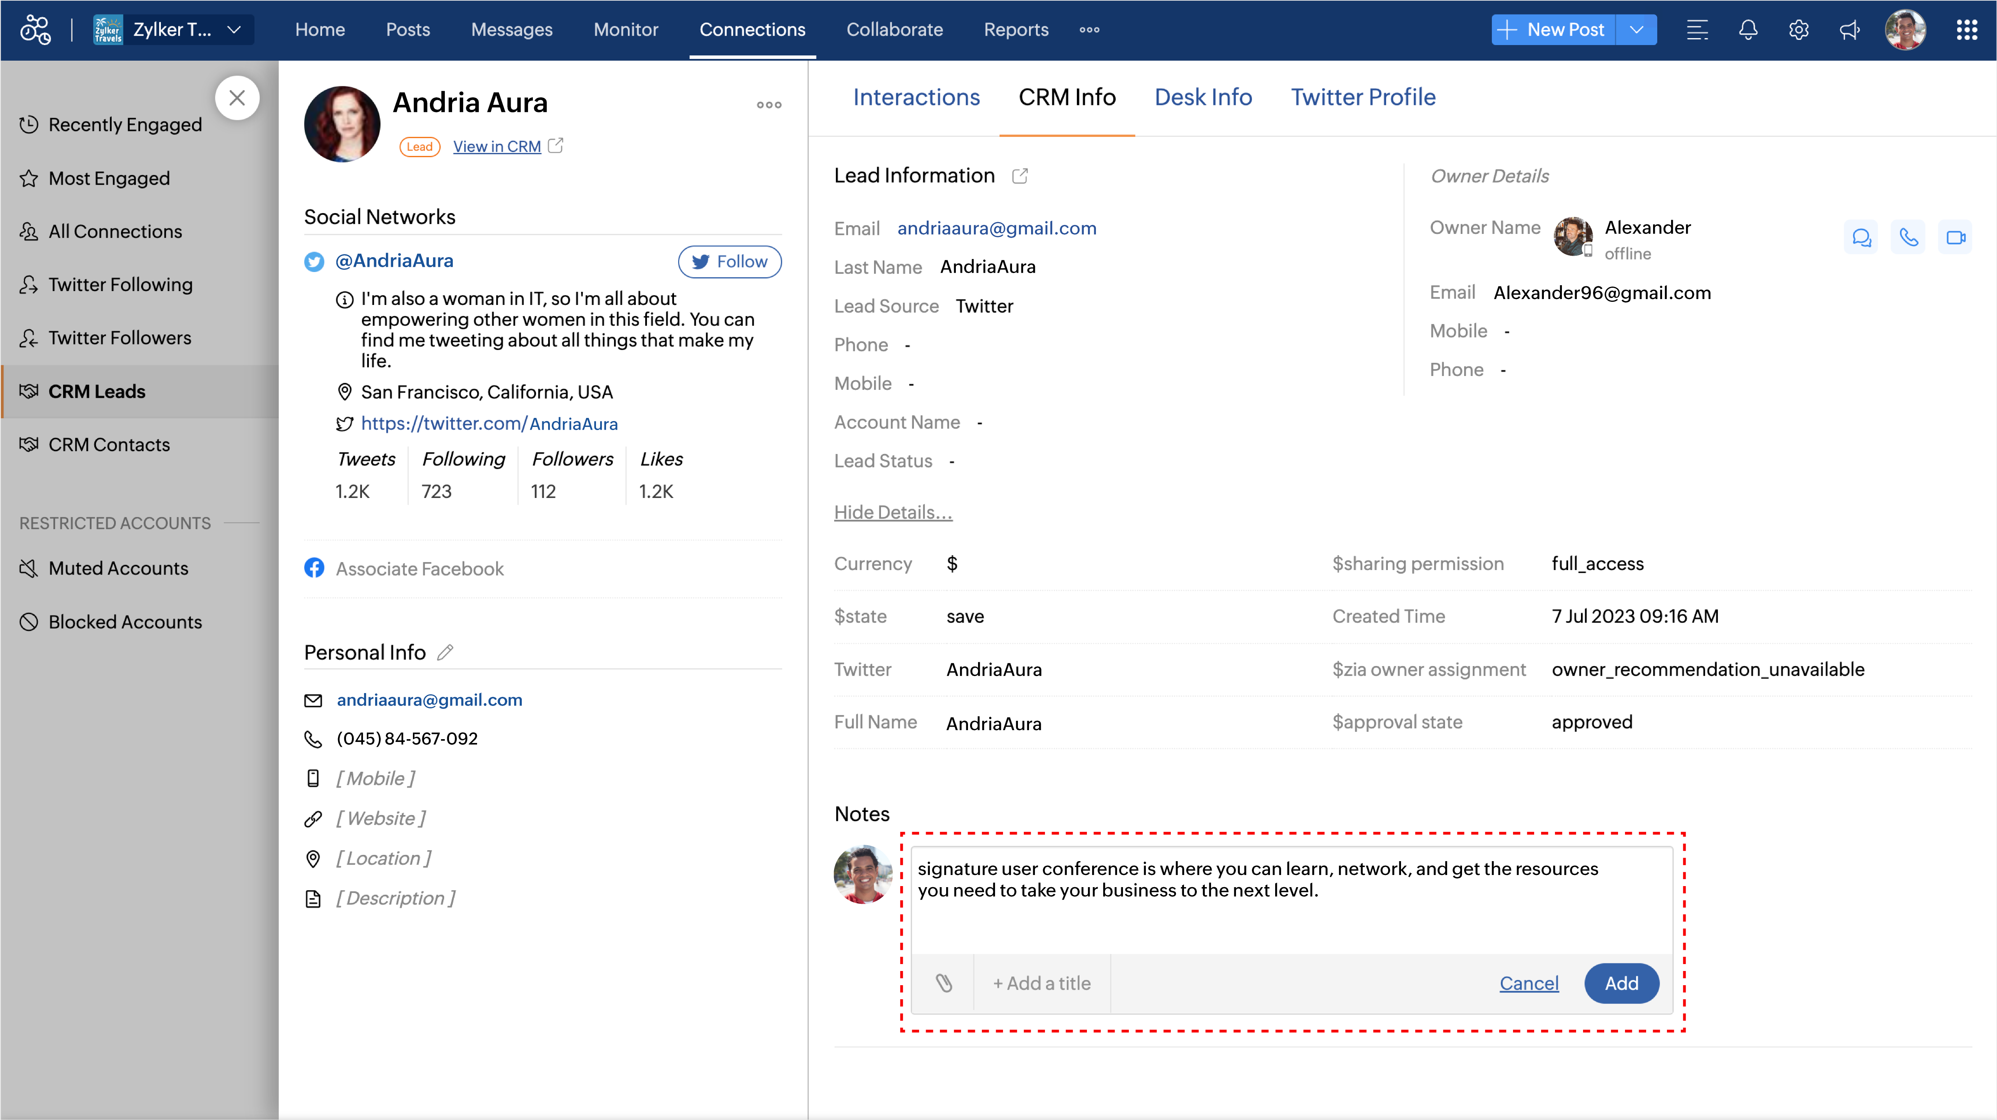This screenshot has width=1997, height=1120.
Task: Open the announcements megaphone icon
Action: [x=1850, y=30]
